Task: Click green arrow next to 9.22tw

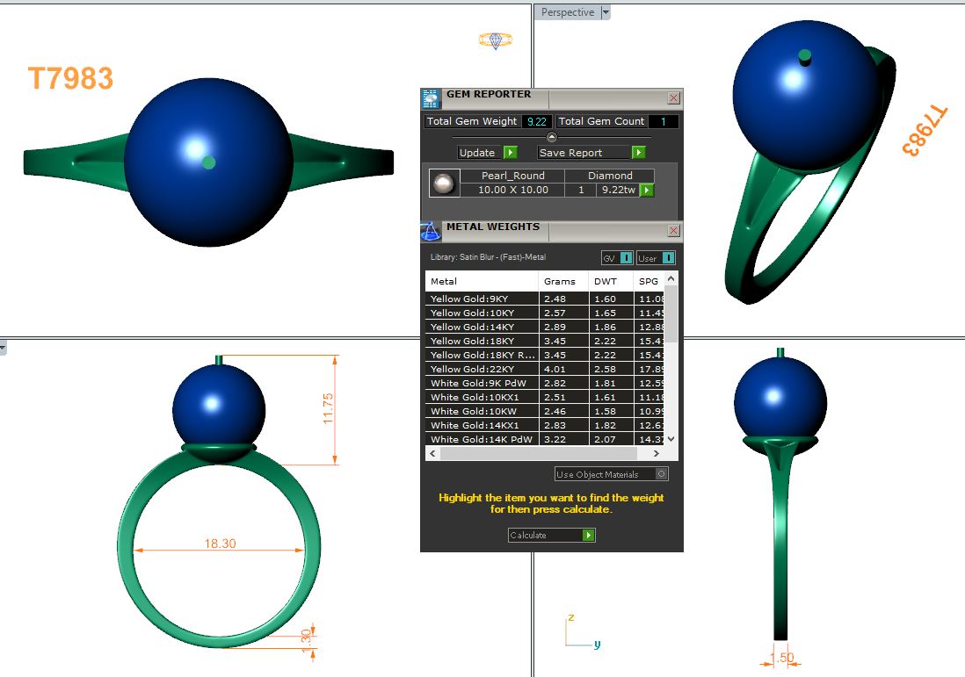Action: point(647,190)
